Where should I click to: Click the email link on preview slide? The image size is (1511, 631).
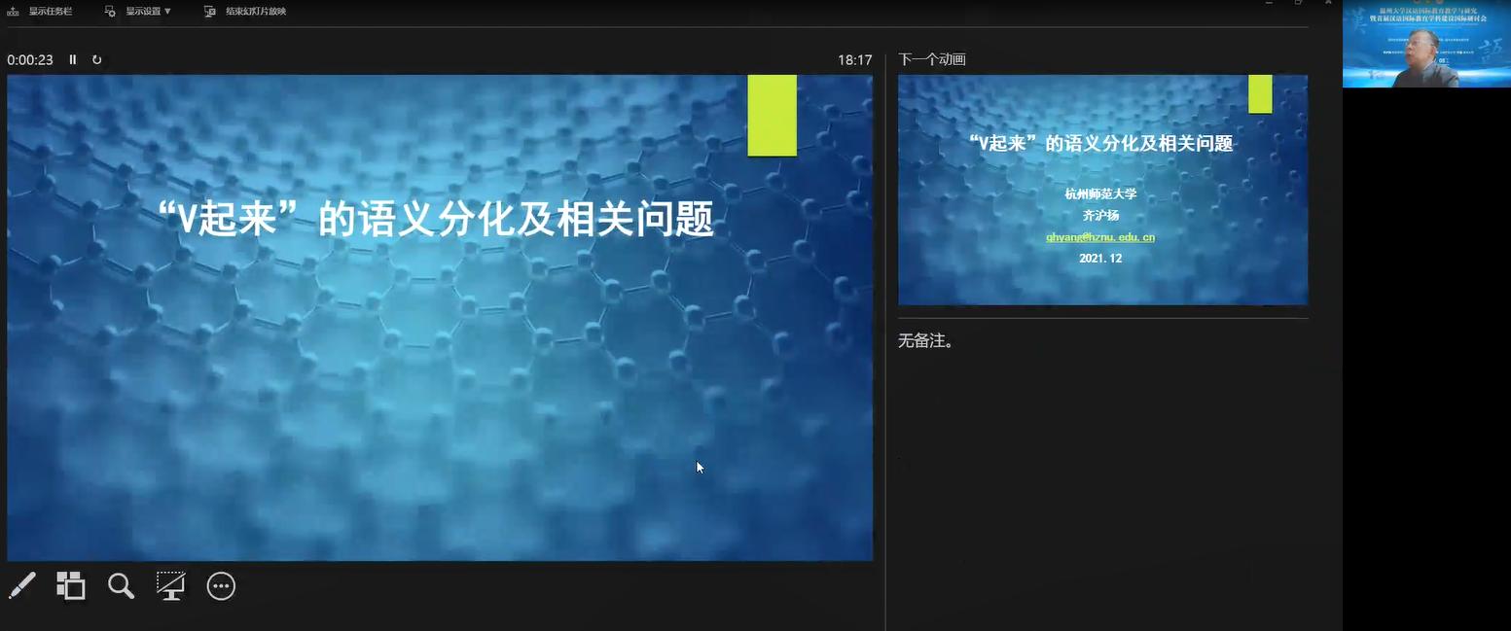point(1100,237)
